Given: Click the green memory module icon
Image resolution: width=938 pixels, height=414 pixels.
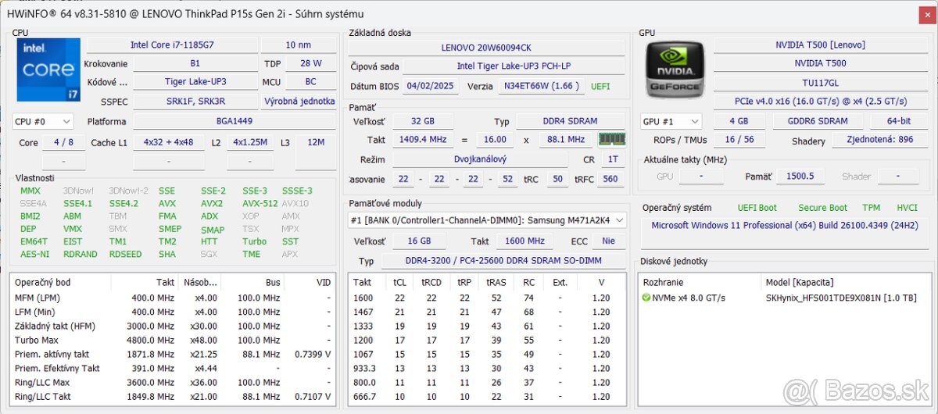Looking at the screenshot, I should [610, 139].
